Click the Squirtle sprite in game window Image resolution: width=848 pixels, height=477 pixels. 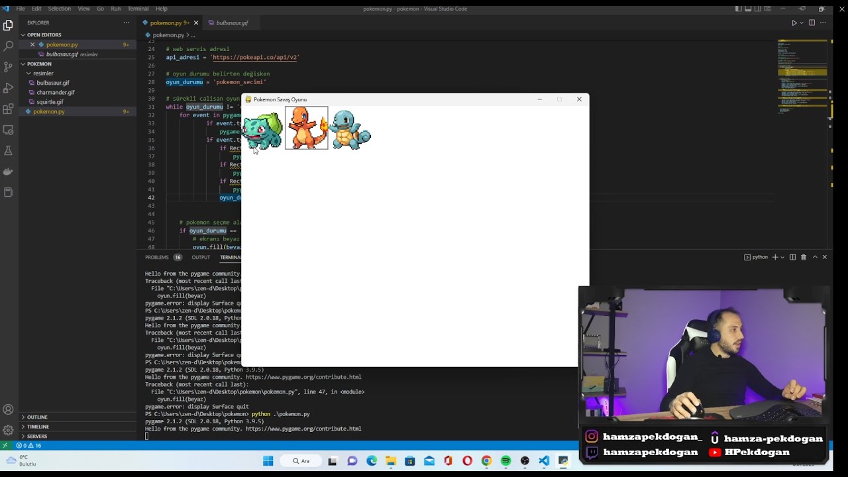pyautogui.click(x=351, y=130)
